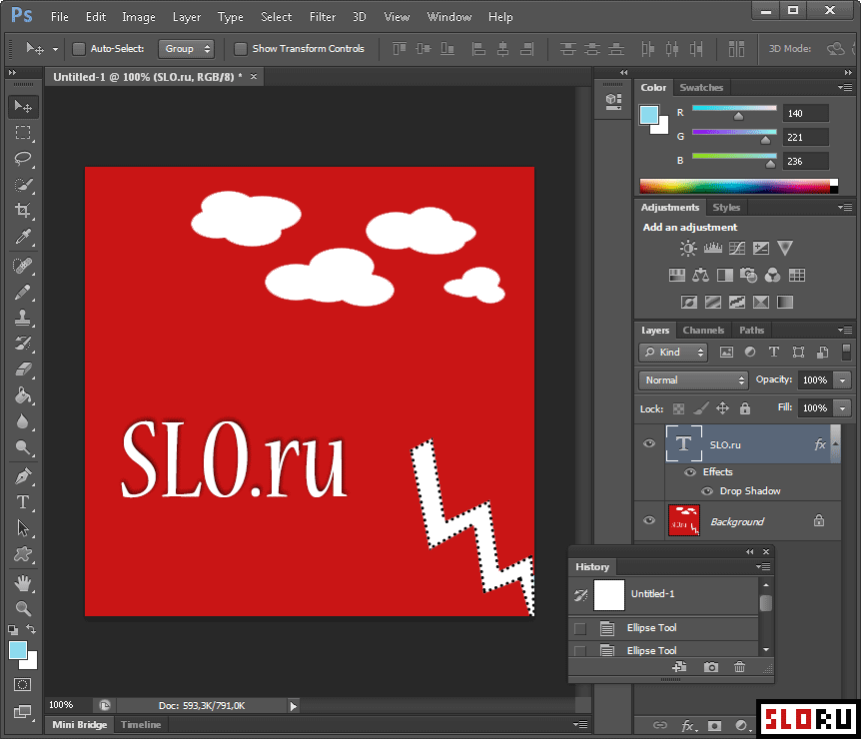Select the Blur tool

coord(23,421)
